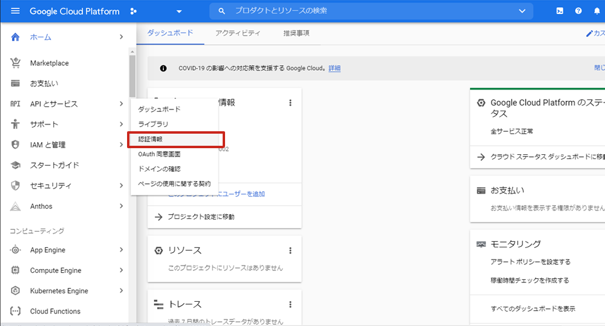Viewport: 605px width, 326px height.
Task: Open the notifications bell icon
Action: tap(597, 11)
